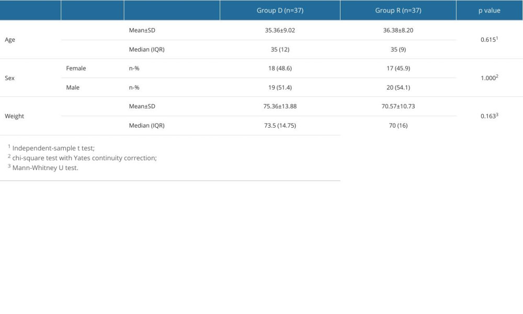Select the value '18 (48.6)'
The width and height of the screenshot is (523, 314).
point(280,69)
